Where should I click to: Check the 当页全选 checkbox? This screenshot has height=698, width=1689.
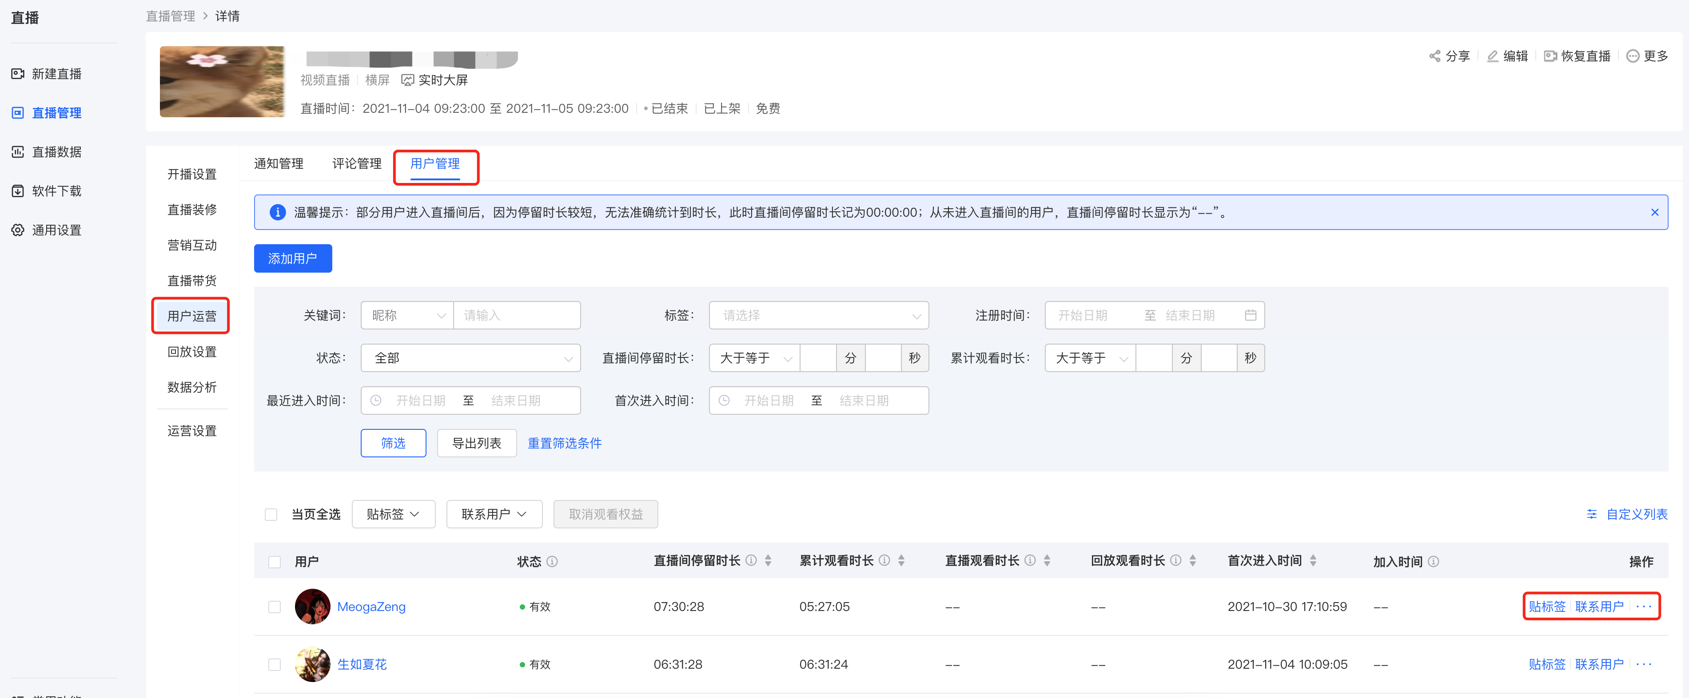[x=271, y=515]
